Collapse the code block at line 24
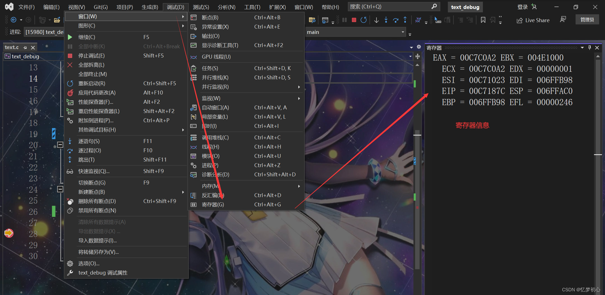Screen dimensions: 605x295 (x=60, y=189)
